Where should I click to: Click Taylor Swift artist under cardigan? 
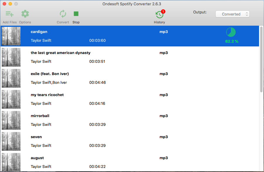click(41, 41)
